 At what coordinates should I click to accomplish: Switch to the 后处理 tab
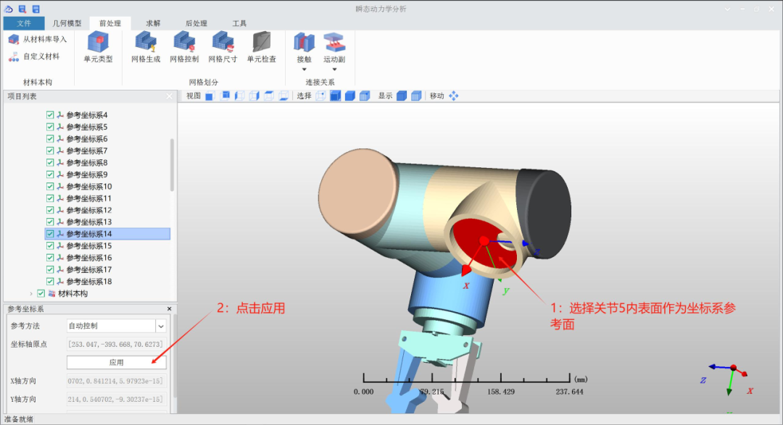coord(196,23)
